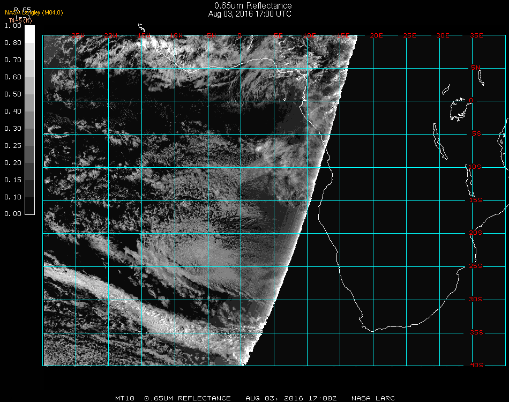Click the 25E longitude label
509x402 pixels.
[409, 35]
